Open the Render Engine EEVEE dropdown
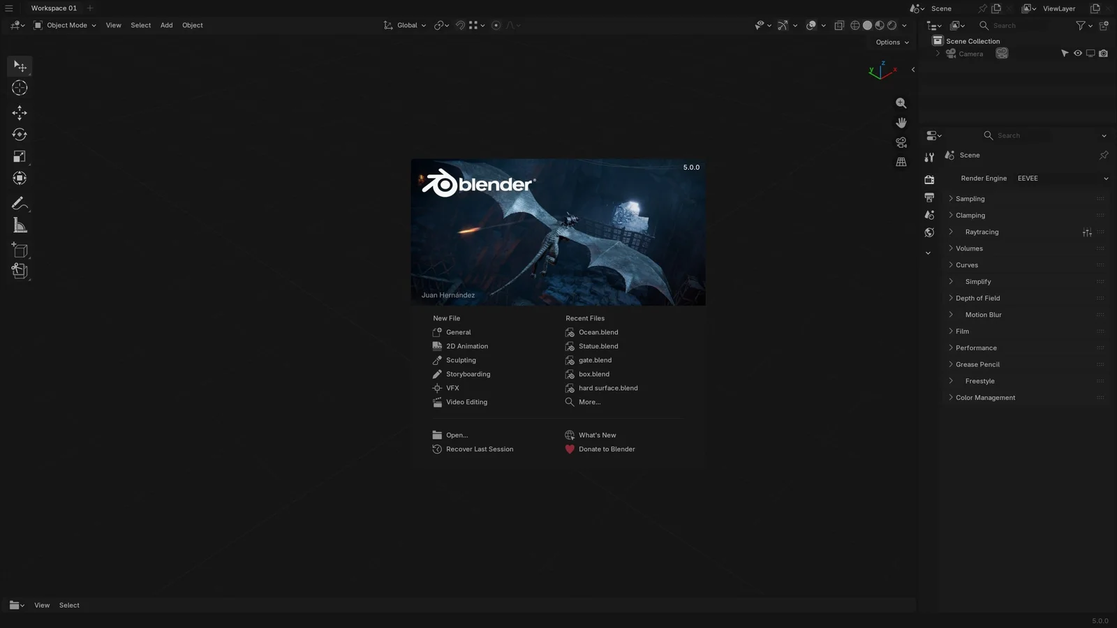Screen dimensions: 1117x628 click(1062, 179)
